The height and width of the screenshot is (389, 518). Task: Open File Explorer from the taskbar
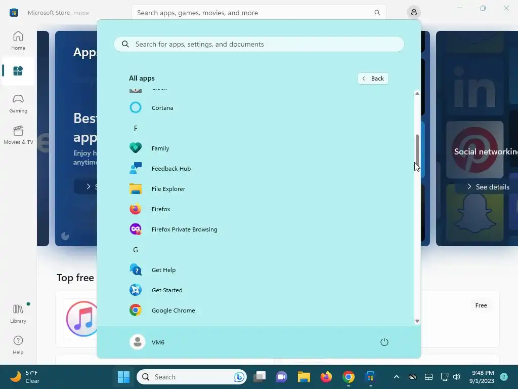[x=304, y=377]
